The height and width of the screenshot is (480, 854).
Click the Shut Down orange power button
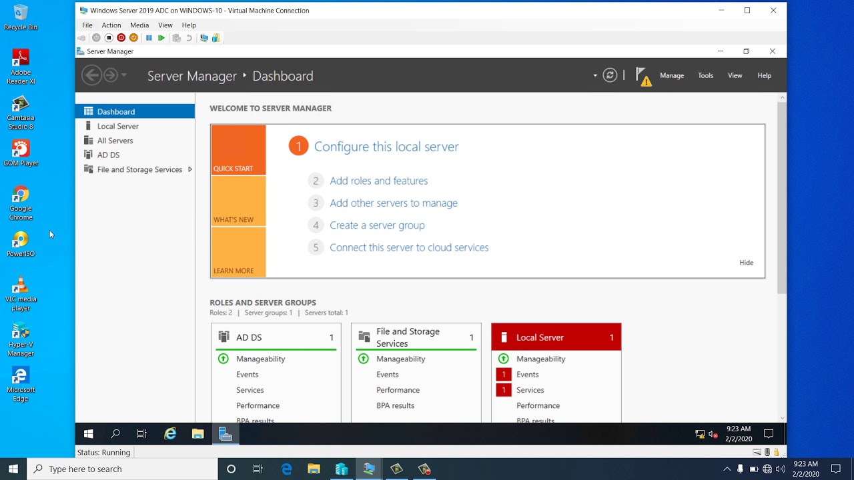(133, 38)
